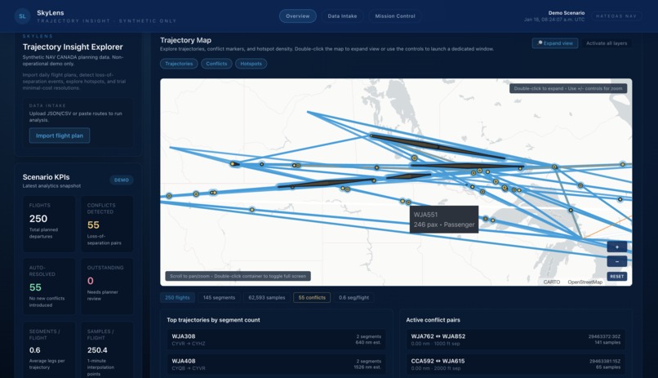658x378 pixels.
Task: Zoom out with the map minus button
Action: pos(617,261)
